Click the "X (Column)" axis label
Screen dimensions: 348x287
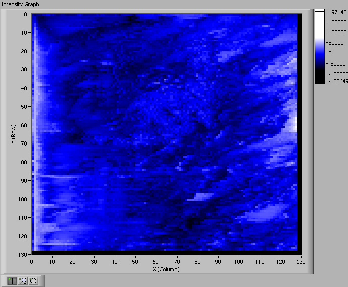pyautogui.click(x=166, y=269)
